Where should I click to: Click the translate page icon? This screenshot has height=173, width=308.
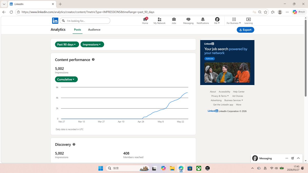coord(254,12)
